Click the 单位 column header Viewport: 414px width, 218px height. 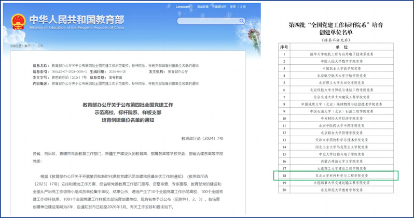343,46
